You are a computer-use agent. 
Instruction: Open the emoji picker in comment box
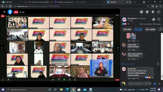click(146, 84)
